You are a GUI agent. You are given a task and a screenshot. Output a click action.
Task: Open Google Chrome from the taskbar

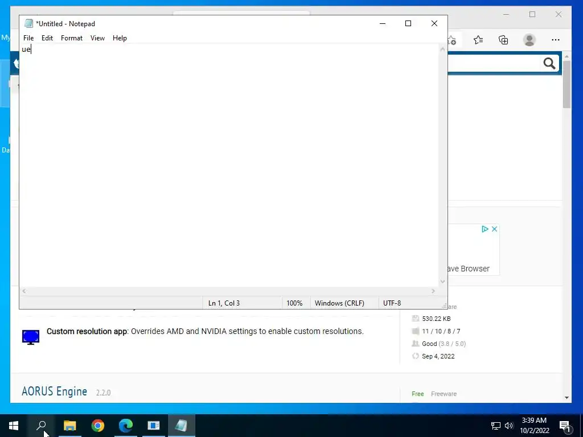coord(98,426)
